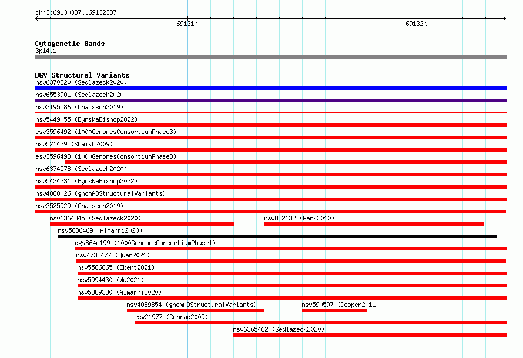This screenshot has height=358, width=523.
Task: Click the 3p14.1 band label
Action: pos(46,51)
